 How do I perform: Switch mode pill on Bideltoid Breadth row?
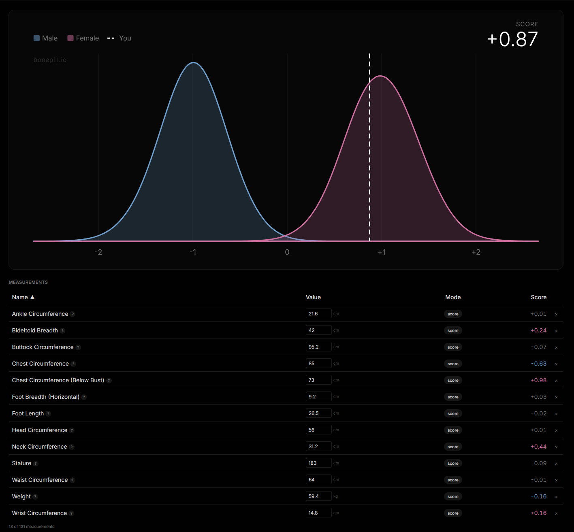453,331
